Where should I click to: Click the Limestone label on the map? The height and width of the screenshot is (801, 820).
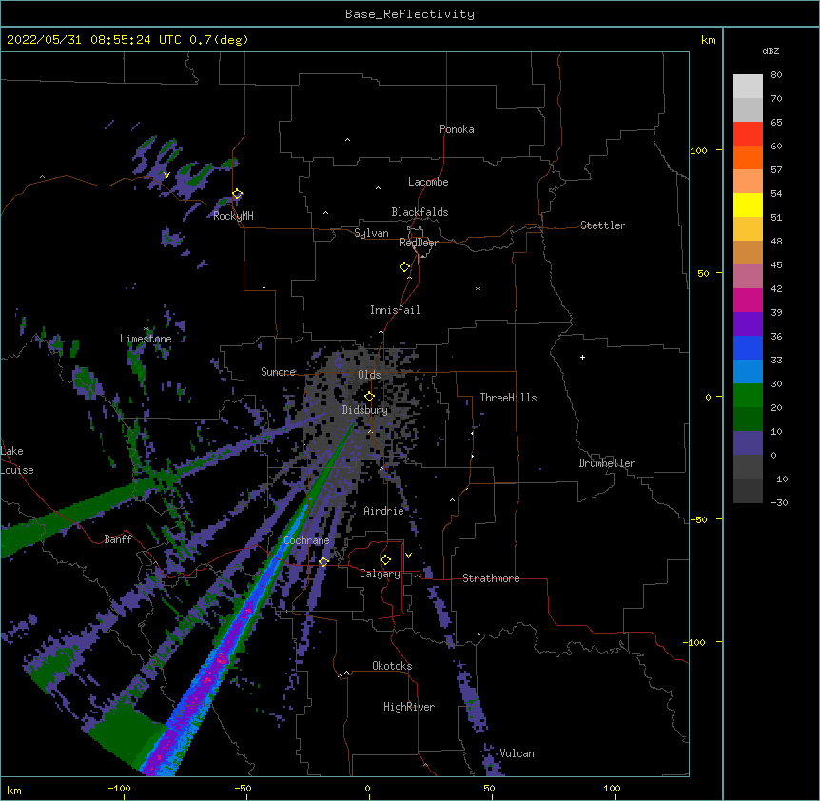[x=146, y=339]
